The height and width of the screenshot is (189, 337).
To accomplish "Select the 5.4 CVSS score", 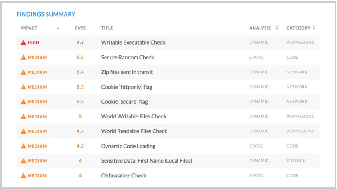I will 80,72.
